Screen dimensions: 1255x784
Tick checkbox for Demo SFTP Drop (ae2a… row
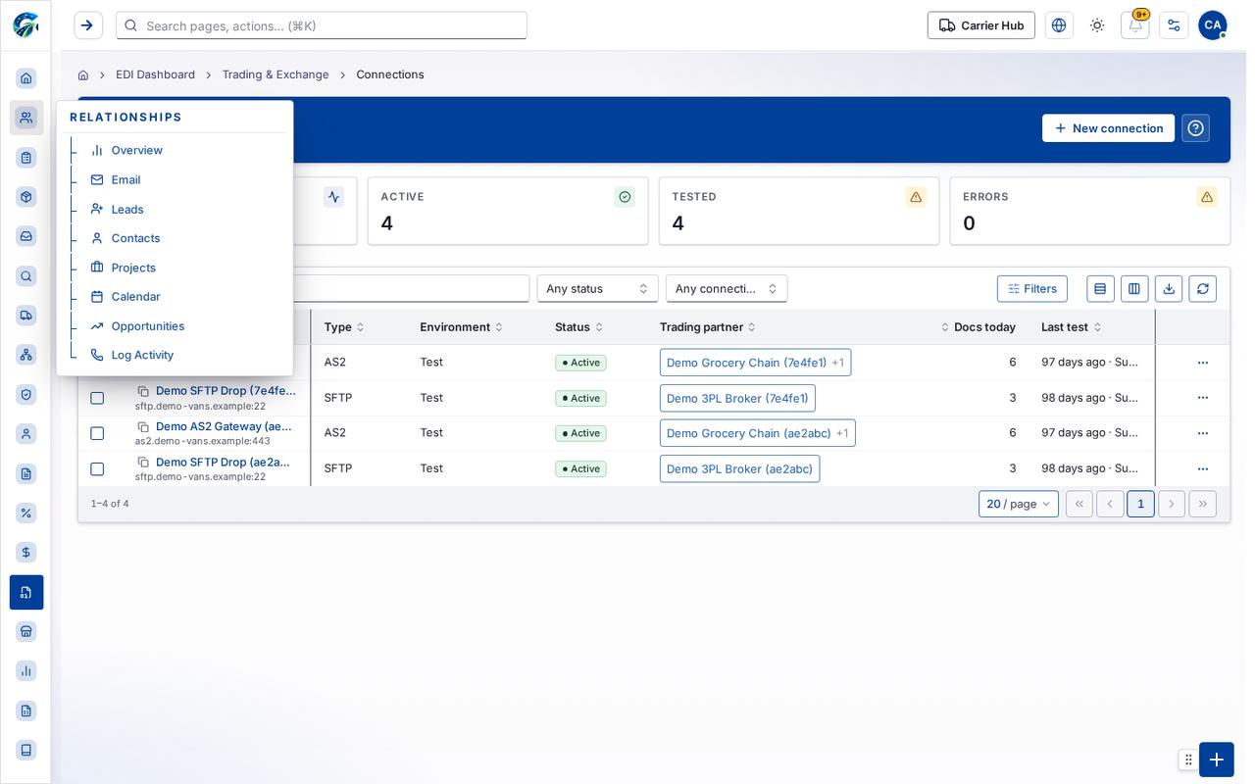(97, 469)
